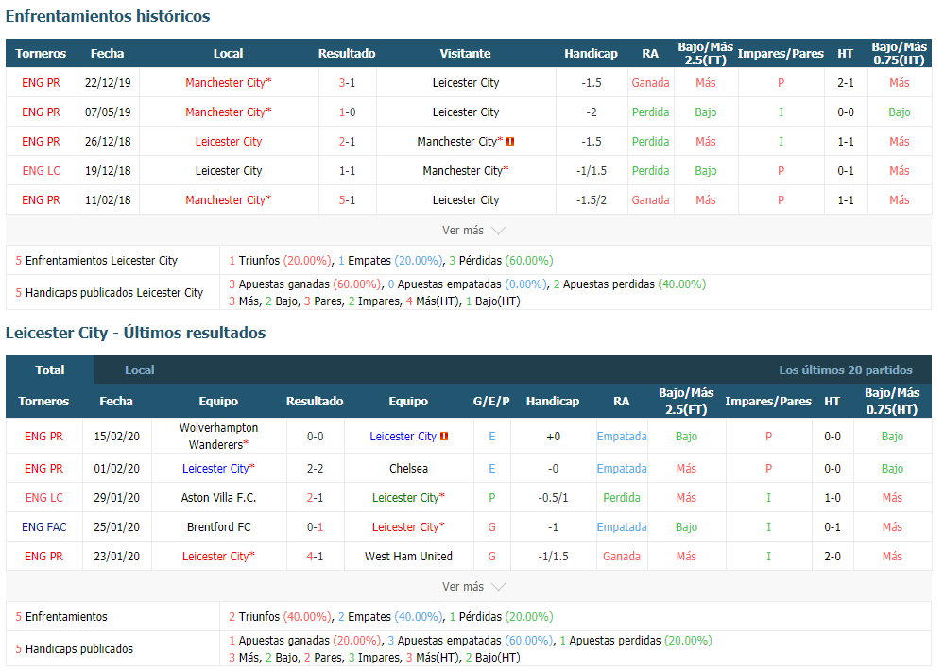The width and height of the screenshot is (944, 671).
Task: Select HT score 2-1 on 22/12/19
Action: click(846, 83)
